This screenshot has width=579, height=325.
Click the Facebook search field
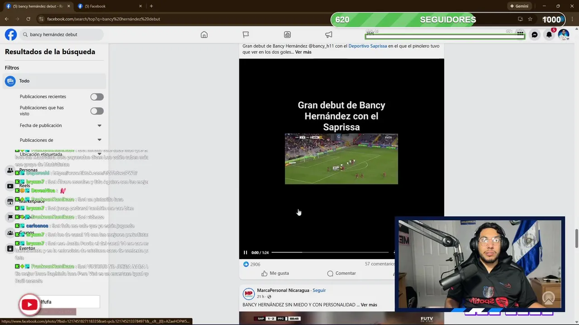(x=62, y=34)
